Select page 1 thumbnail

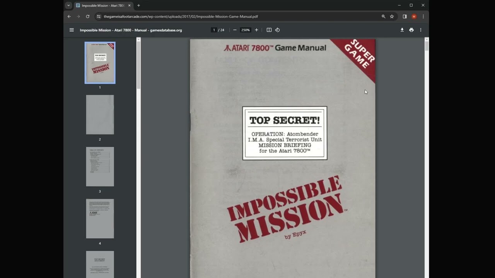[x=100, y=63]
